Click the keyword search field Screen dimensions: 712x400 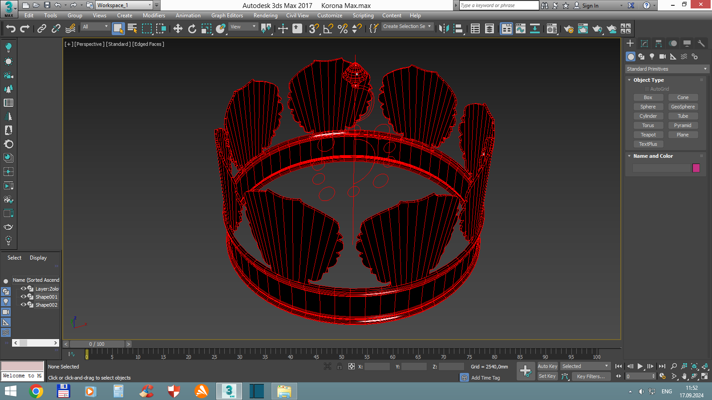(498, 5)
